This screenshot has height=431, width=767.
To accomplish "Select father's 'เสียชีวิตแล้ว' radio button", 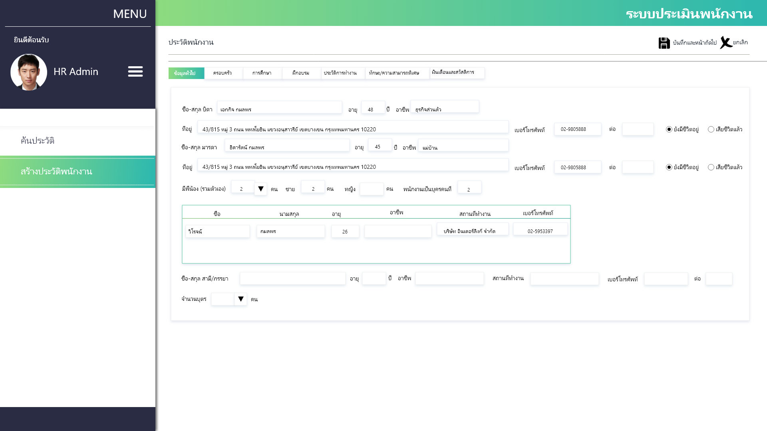I will pos(711,129).
